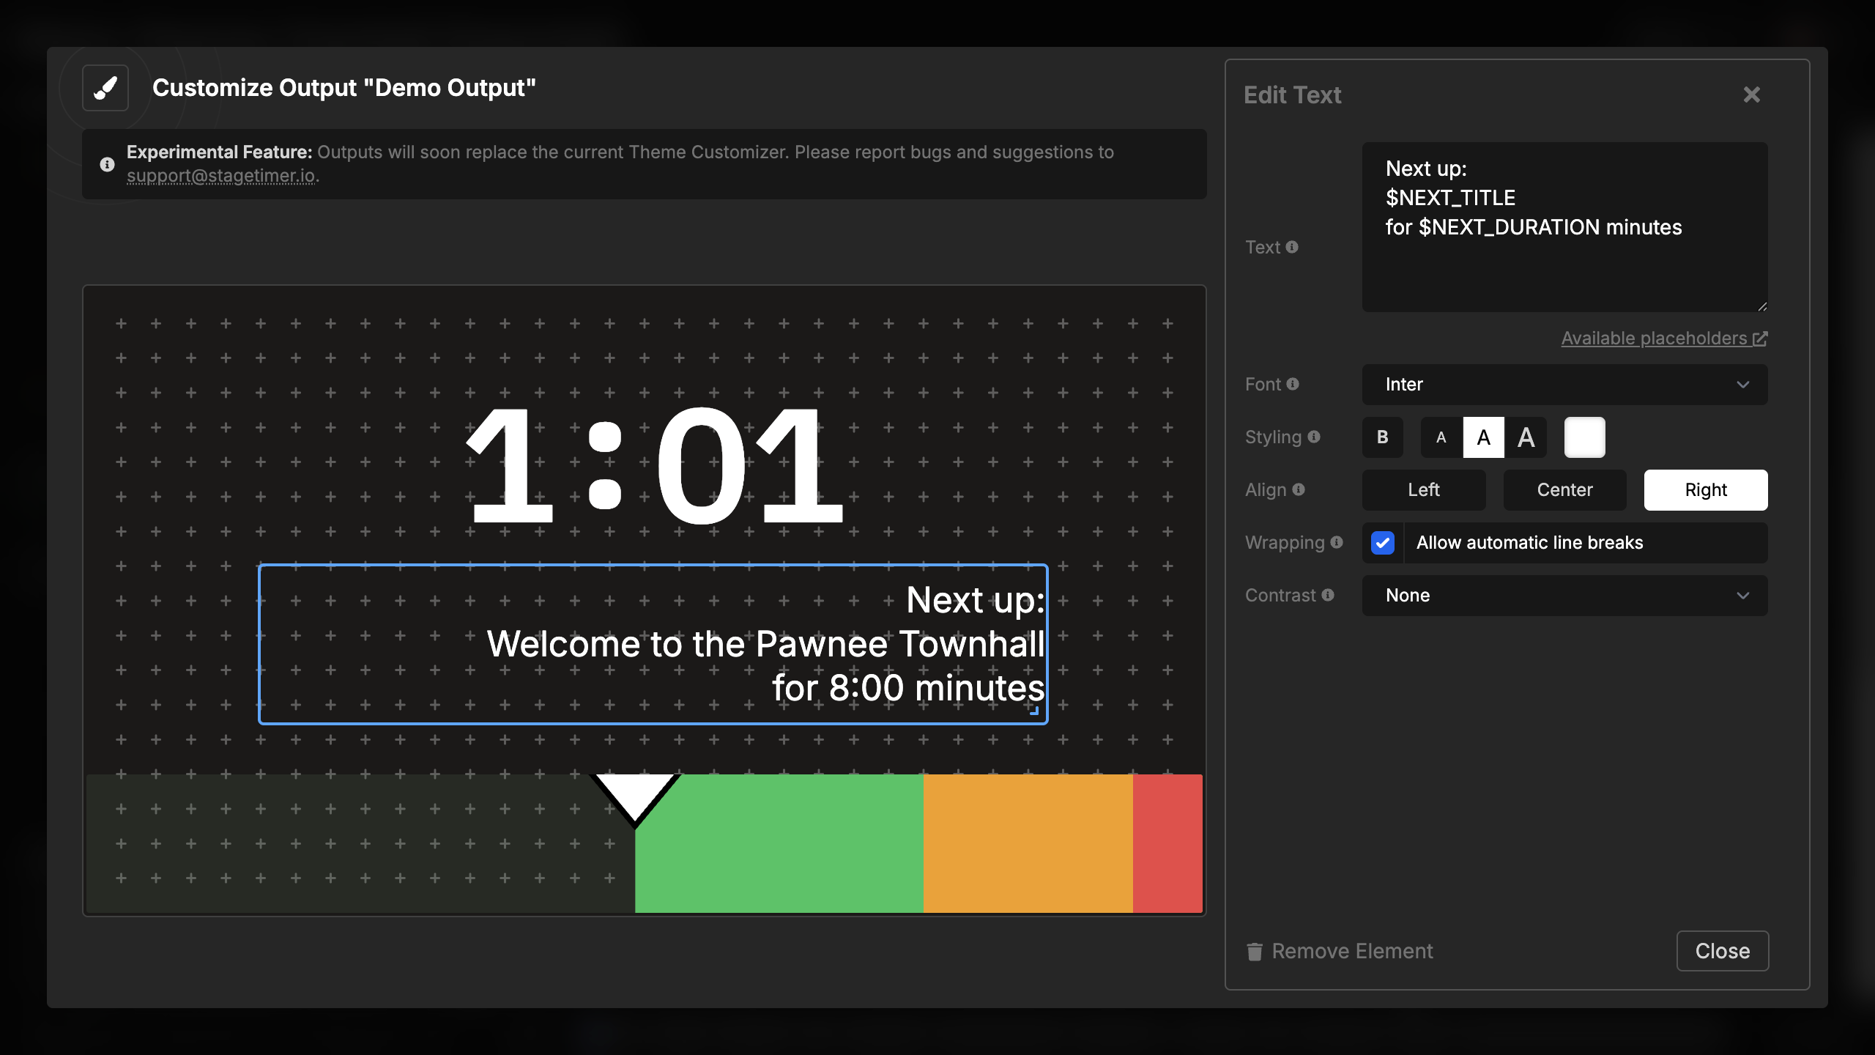
Task: Open the white text color swatch
Action: point(1584,437)
